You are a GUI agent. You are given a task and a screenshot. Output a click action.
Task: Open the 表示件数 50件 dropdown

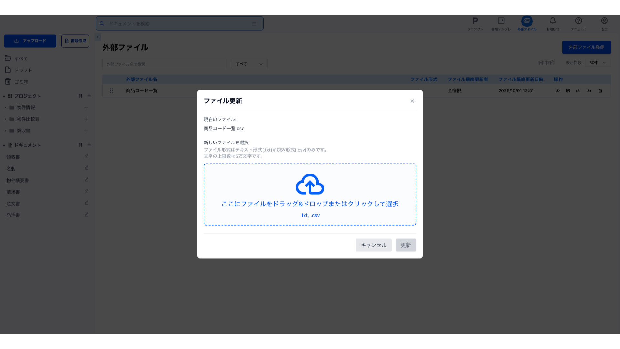(x=597, y=63)
